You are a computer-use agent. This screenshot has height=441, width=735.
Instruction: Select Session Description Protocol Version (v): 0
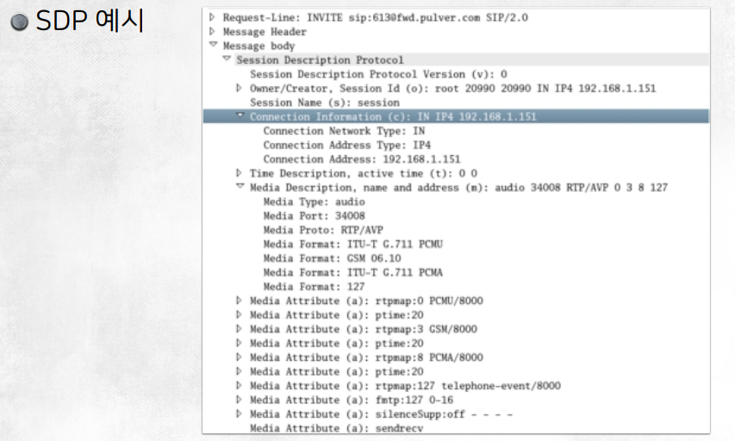[378, 74]
